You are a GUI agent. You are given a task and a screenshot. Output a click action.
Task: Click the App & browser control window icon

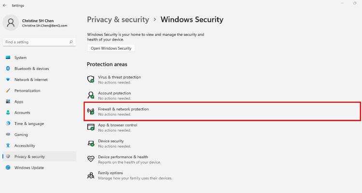(91, 127)
